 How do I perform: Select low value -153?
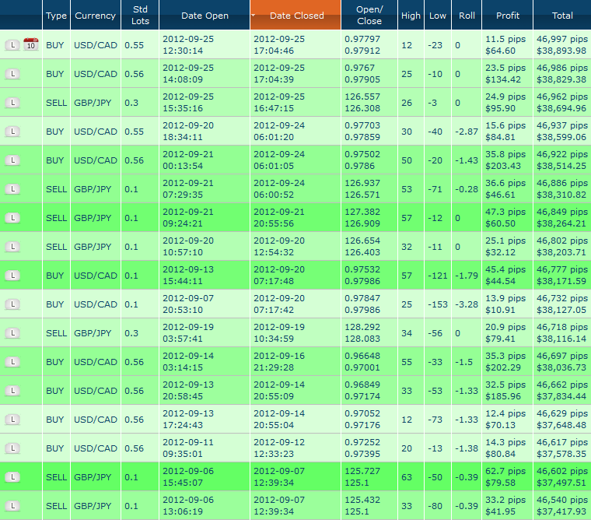tap(438, 304)
